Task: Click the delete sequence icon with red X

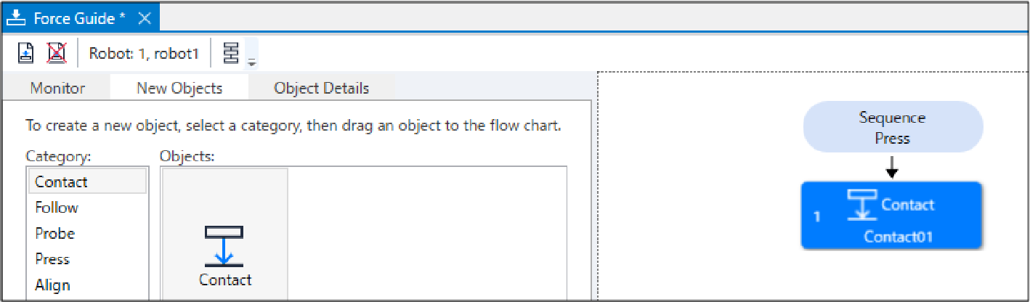Action: (56, 53)
